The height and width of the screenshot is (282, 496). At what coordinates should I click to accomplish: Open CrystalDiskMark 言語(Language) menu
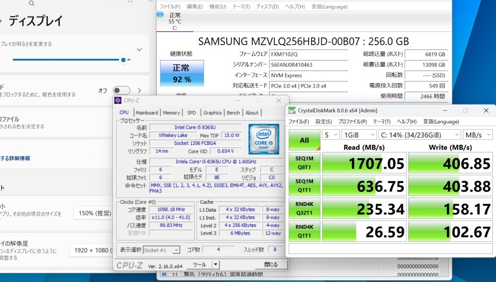tap(441, 122)
